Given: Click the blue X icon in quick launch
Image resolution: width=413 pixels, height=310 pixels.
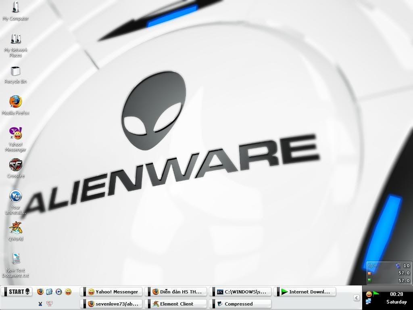Looking at the screenshot, I should coord(40,304).
